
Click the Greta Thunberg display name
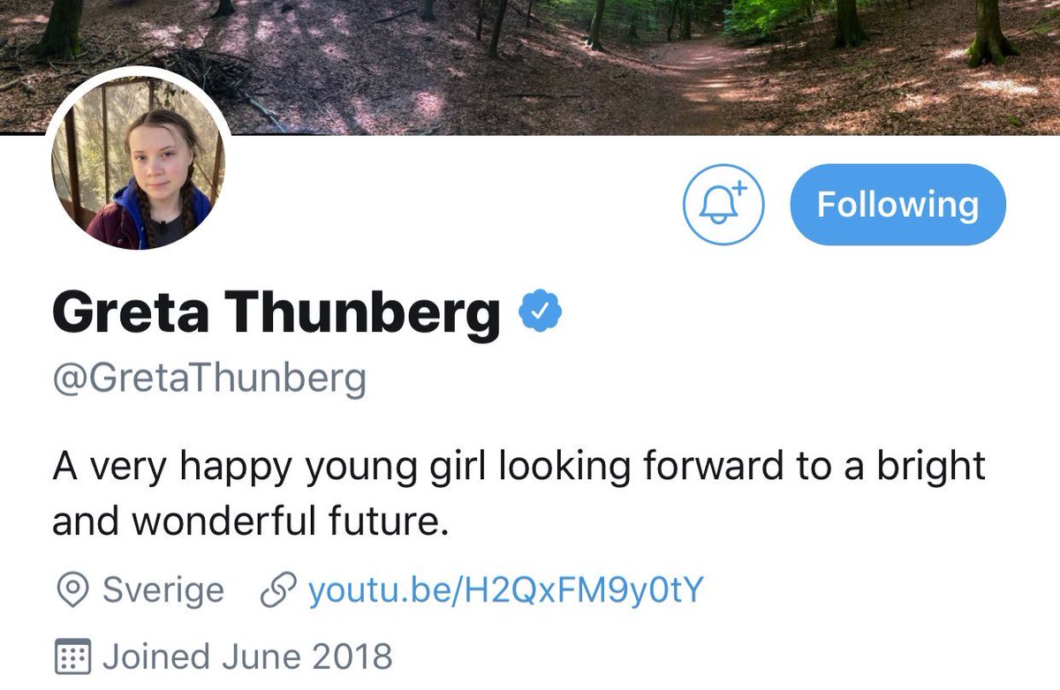pos(276,314)
